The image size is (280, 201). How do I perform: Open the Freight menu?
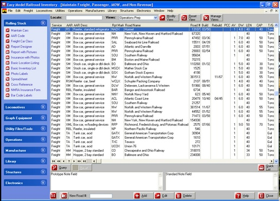pyautogui.click(x=28, y=11)
